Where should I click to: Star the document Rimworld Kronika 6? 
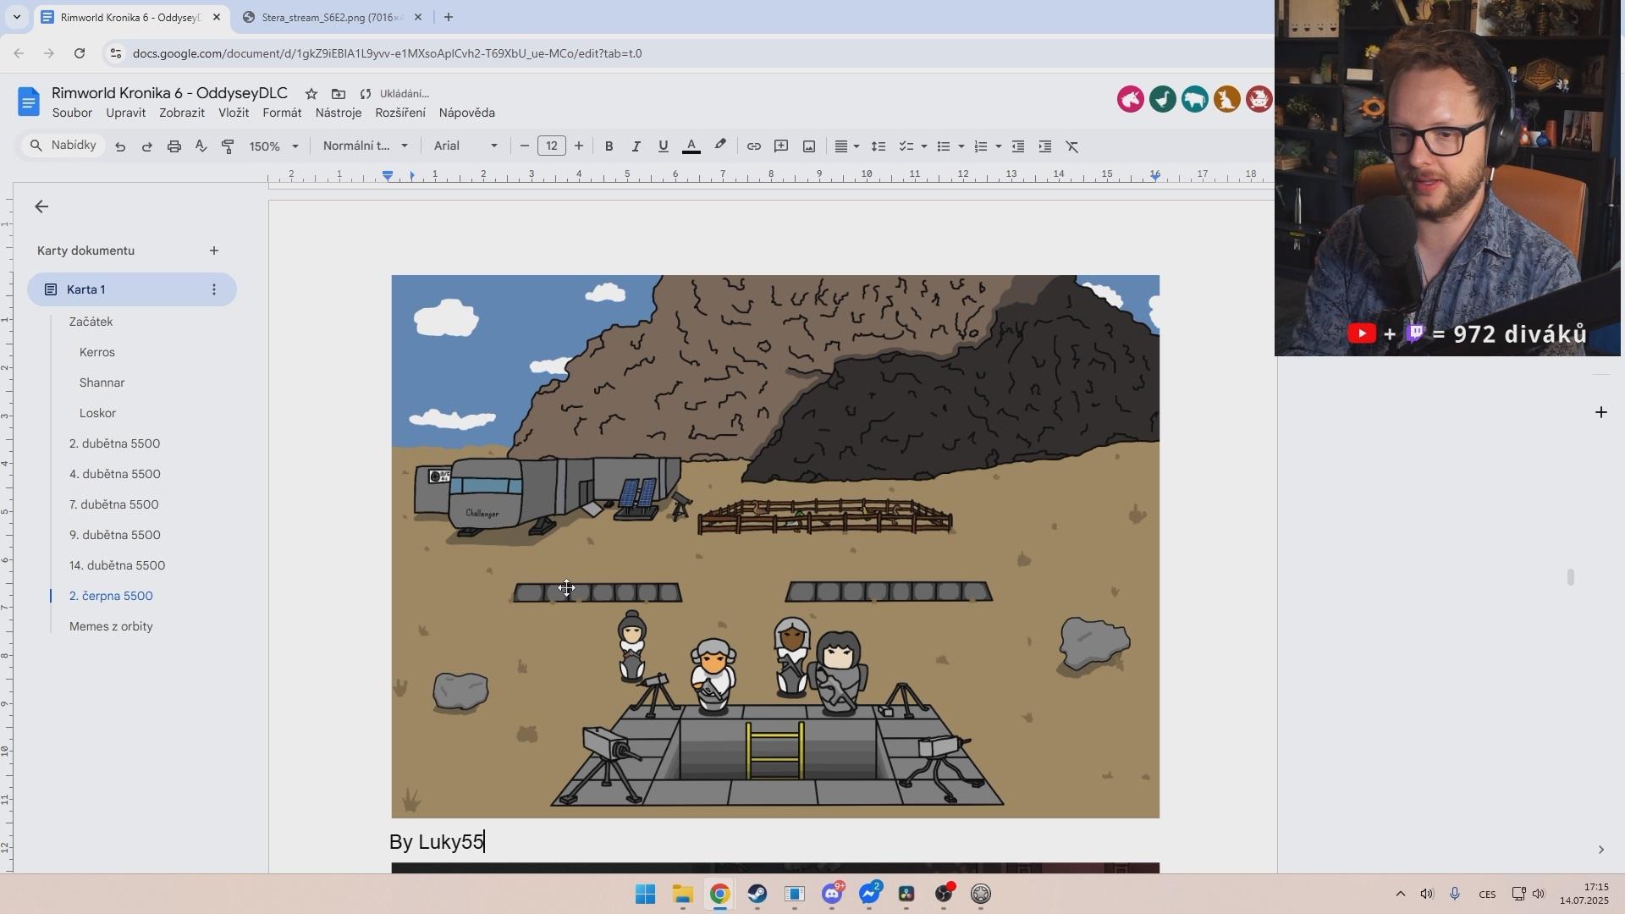click(x=311, y=94)
